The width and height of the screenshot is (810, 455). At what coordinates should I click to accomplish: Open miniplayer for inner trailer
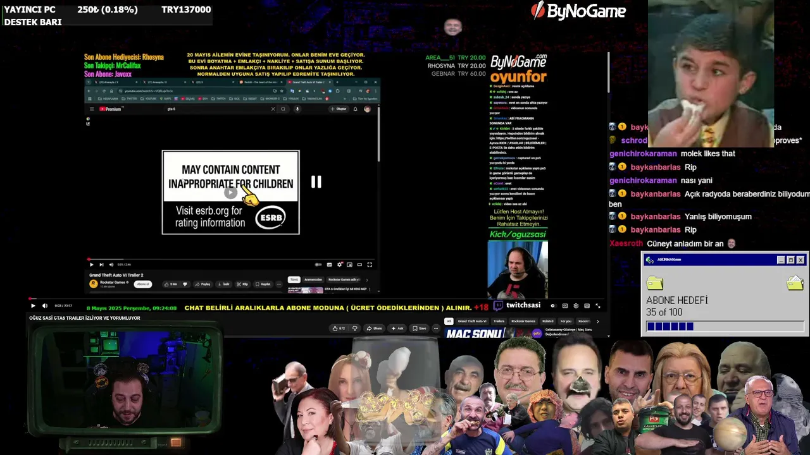point(349,265)
